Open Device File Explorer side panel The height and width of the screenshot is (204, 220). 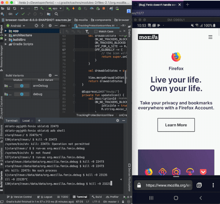tap(129, 178)
